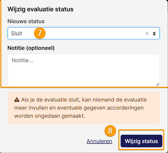This screenshot has width=168, height=153.
Task: Cancel via the Annuleren link
Action: (x=99, y=141)
